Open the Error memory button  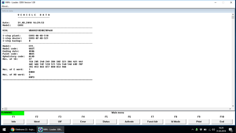pos(83,122)
